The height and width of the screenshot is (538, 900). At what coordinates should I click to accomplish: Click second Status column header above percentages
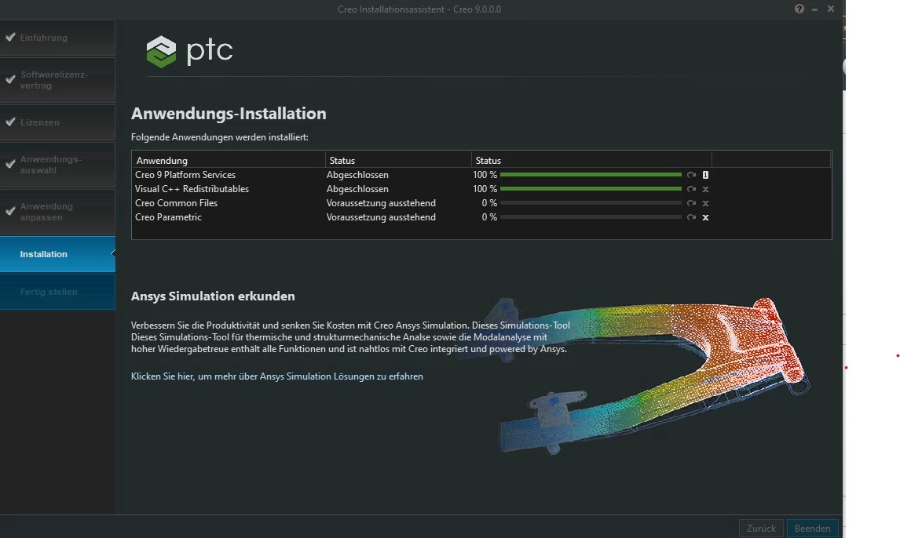coord(591,161)
